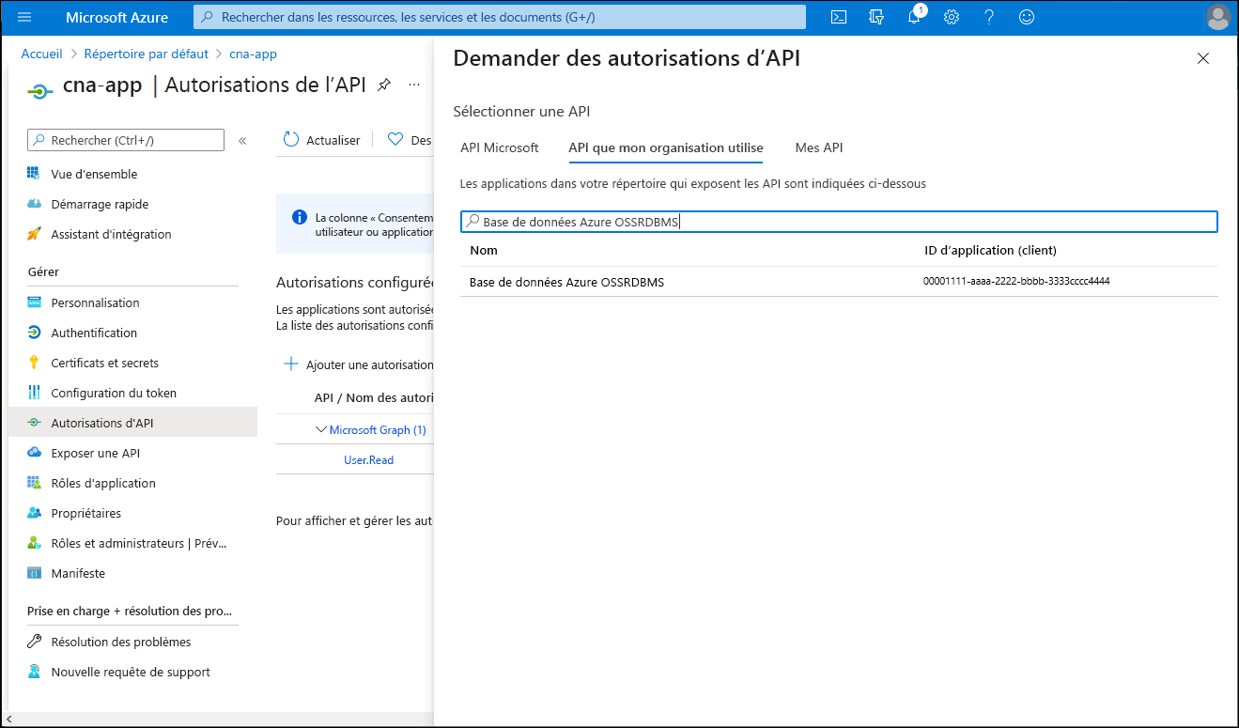This screenshot has width=1239, height=728.
Task: Open the user account avatar
Action: point(1218,17)
